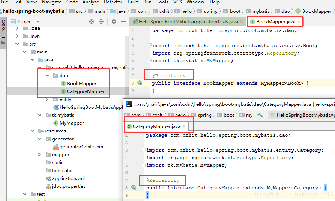Screen dimensions: 335x201
Task: Collapse the test folder
Action: pyautogui.click(x=25, y=194)
